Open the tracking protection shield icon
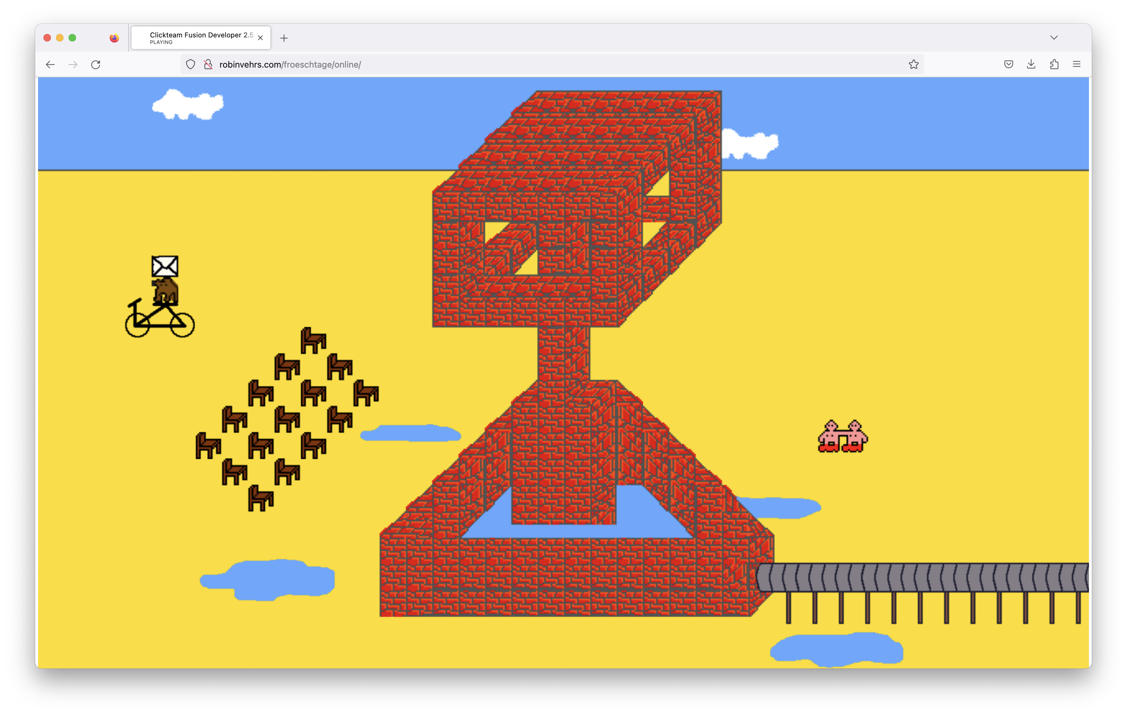 tap(191, 64)
